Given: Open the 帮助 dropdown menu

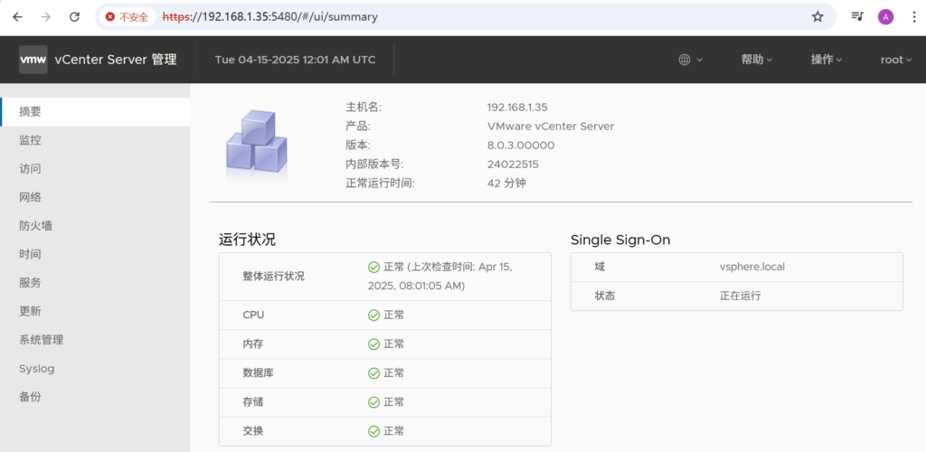Looking at the screenshot, I should [x=757, y=60].
